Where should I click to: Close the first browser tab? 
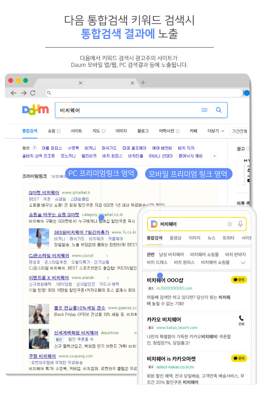[80, 83]
